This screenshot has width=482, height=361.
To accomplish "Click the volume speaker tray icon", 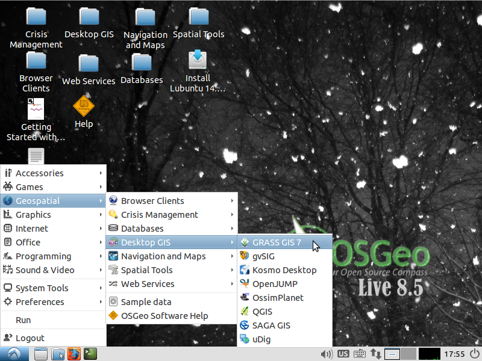I will (x=327, y=354).
